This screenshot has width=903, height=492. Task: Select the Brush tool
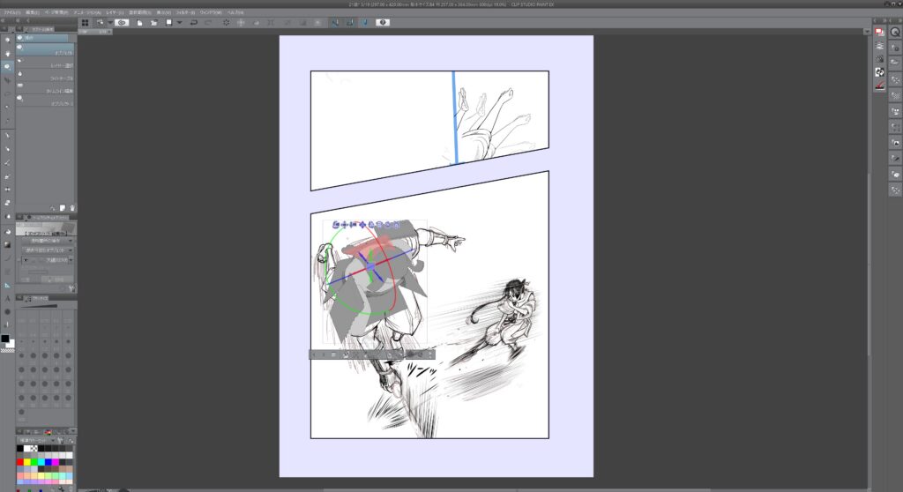coord(7,162)
